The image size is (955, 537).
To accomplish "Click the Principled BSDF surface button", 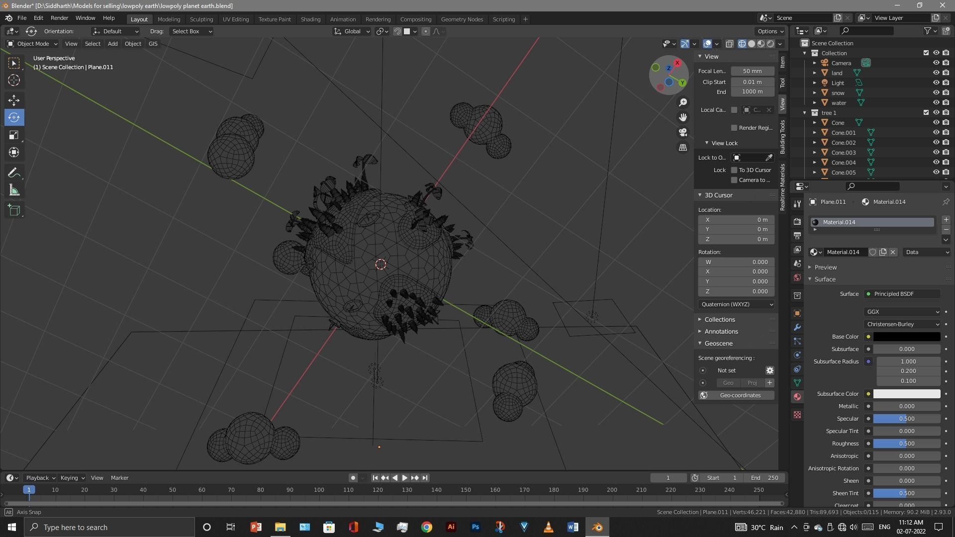I will click(x=902, y=294).
